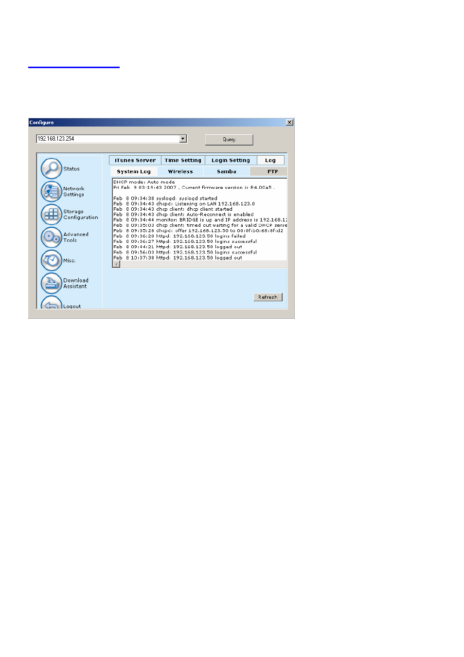Click the Misc. label
464x657 pixels.
click(x=70, y=260)
